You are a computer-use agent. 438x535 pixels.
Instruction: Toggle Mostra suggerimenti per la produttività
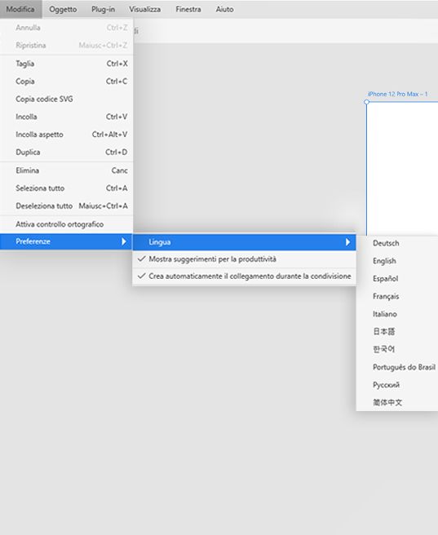coord(244,259)
